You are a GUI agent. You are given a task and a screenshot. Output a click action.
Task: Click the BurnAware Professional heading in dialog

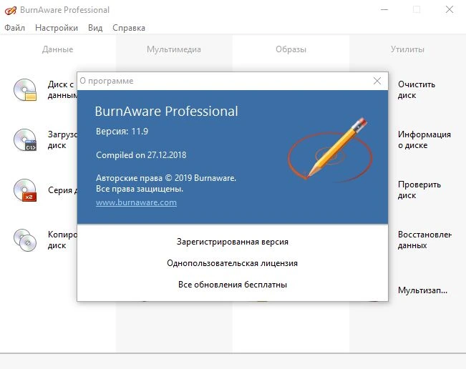166,112
